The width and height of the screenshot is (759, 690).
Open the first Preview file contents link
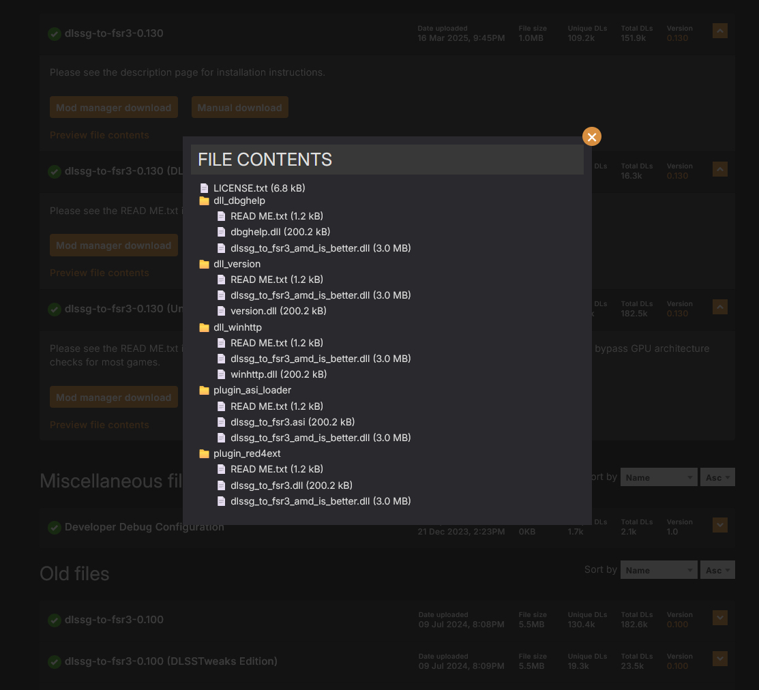tap(99, 135)
